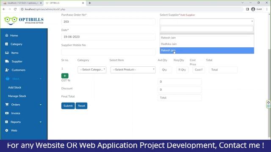Open the Select Product dropdown
Screen dimensions: 271x152
tap(133, 70)
